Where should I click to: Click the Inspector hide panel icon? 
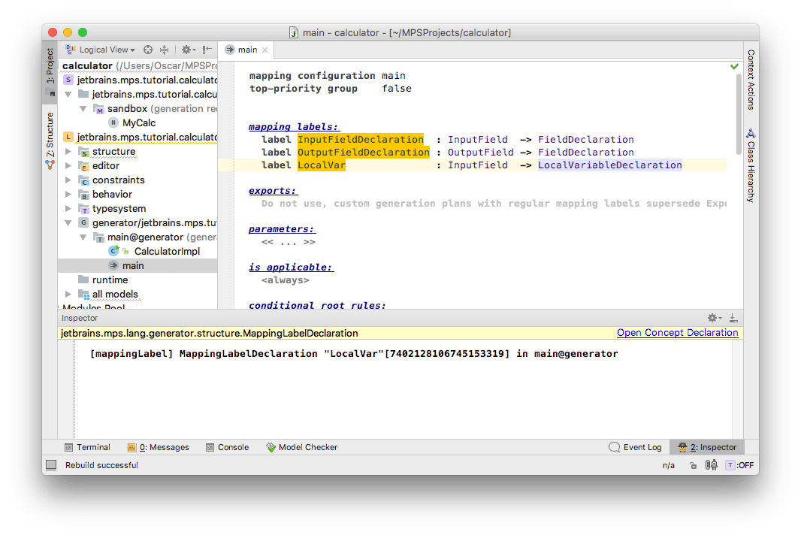[733, 318]
